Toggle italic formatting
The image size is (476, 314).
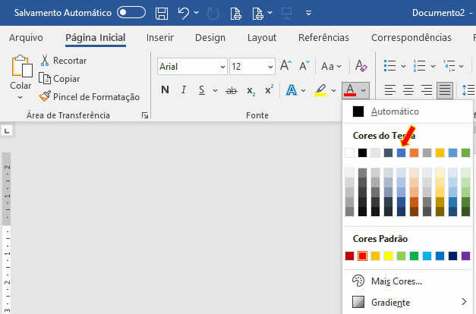click(x=184, y=89)
